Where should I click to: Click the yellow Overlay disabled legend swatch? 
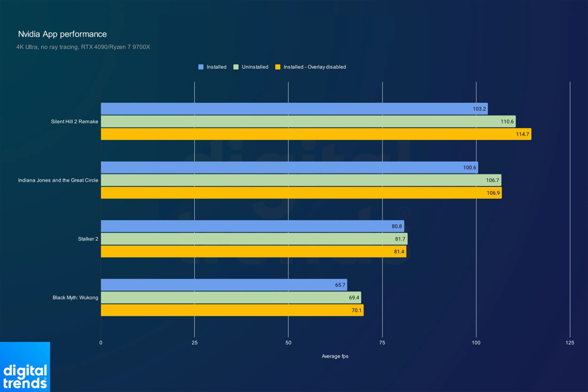[278, 67]
